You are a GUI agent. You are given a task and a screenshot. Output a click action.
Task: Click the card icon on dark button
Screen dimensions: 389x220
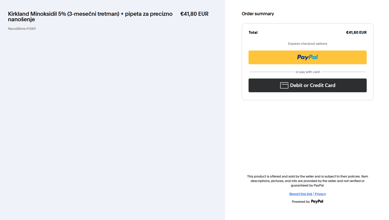(284, 85)
